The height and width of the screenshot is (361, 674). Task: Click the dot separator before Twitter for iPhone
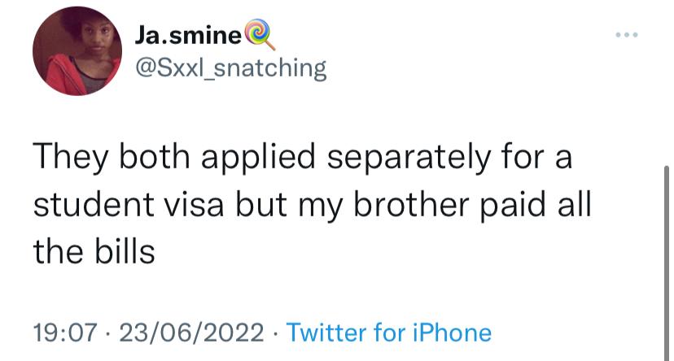tap(275, 333)
